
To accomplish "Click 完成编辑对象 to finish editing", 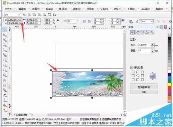I will tap(20, 115).
